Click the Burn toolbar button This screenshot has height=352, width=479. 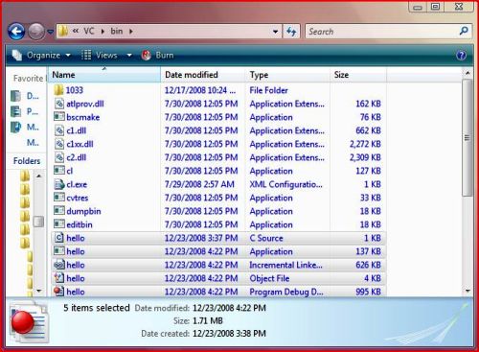tap(158, 56)
